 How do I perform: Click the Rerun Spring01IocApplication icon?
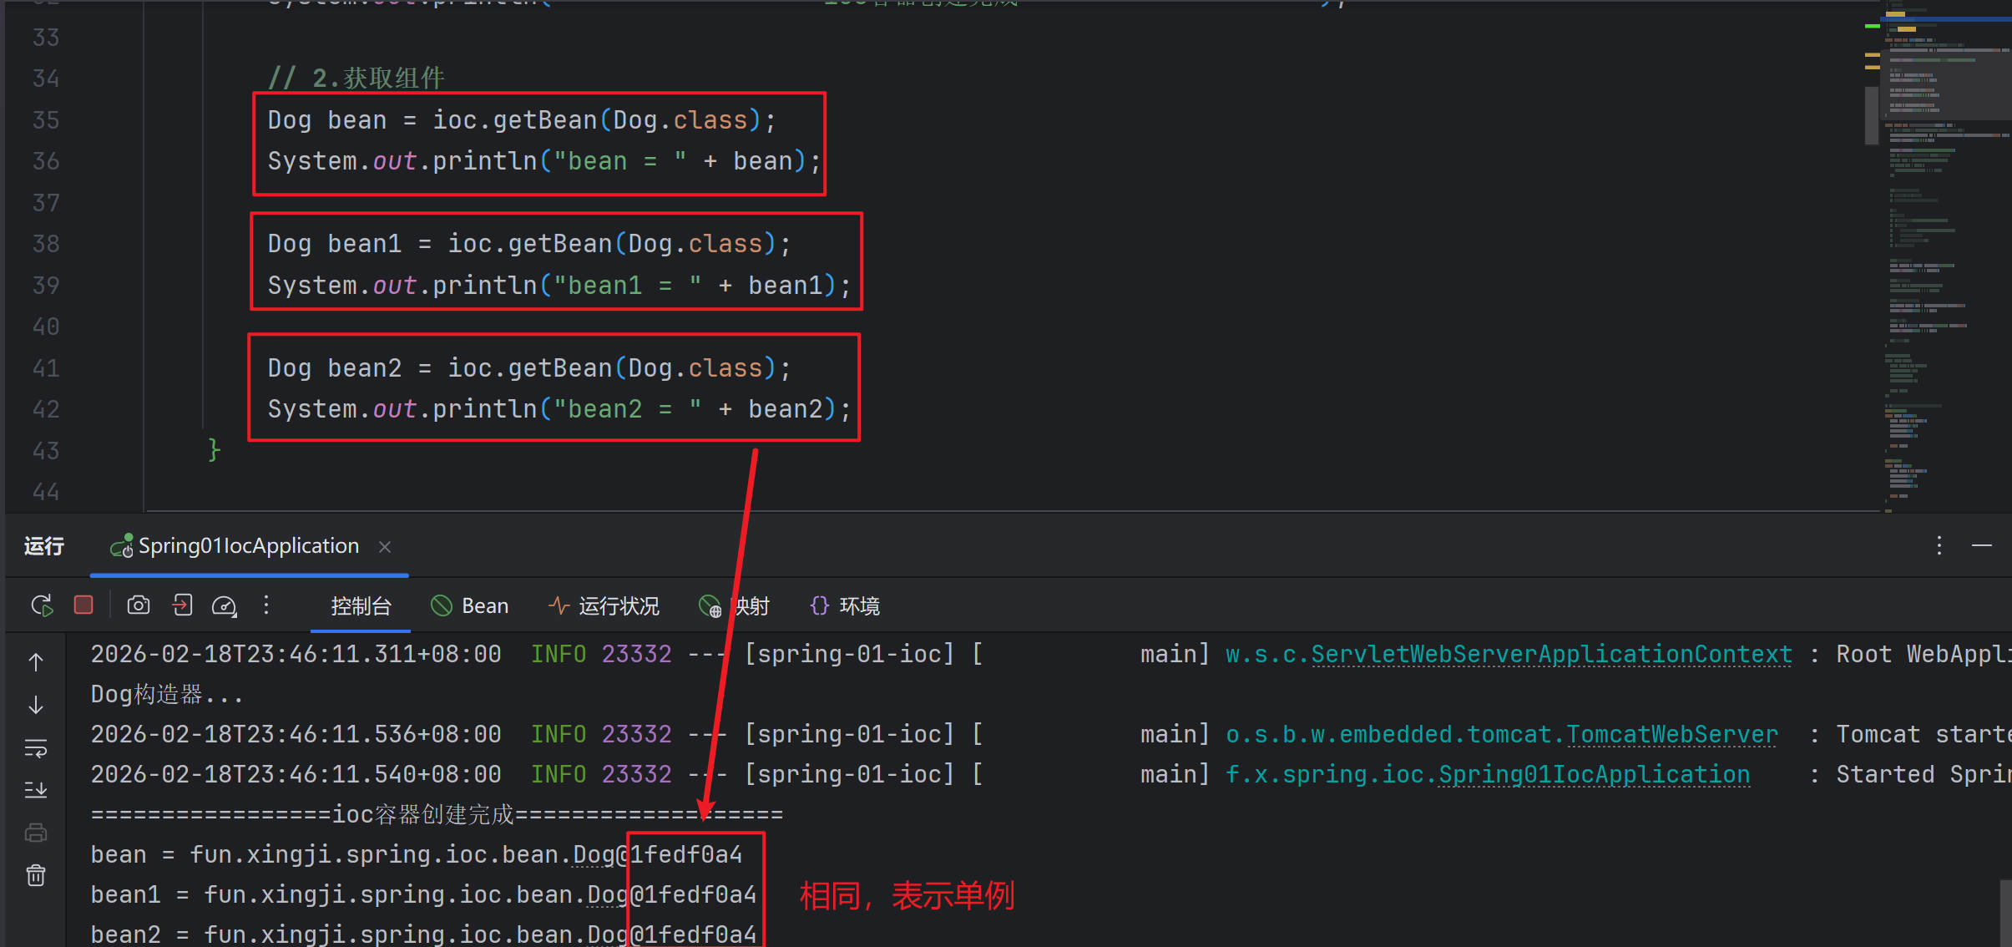click(42, 605)
